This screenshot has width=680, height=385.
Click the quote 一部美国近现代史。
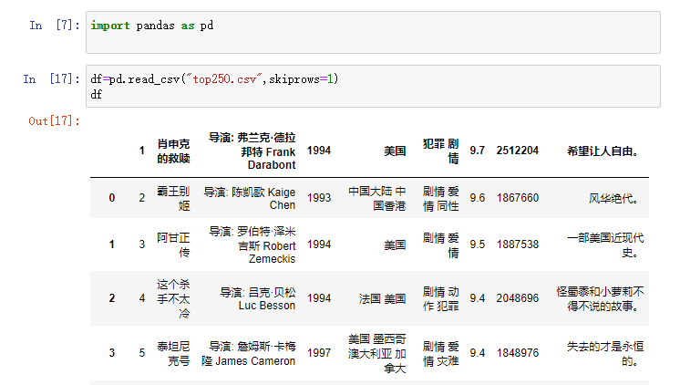pyautogui.click(x=605, y=245)
